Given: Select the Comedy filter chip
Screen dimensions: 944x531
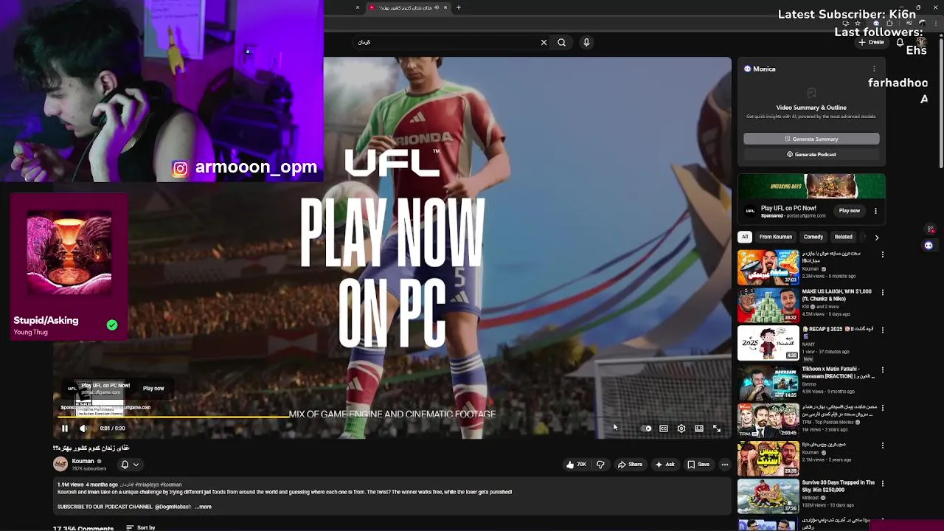Looking at the screenshot, I should (813, 237).
